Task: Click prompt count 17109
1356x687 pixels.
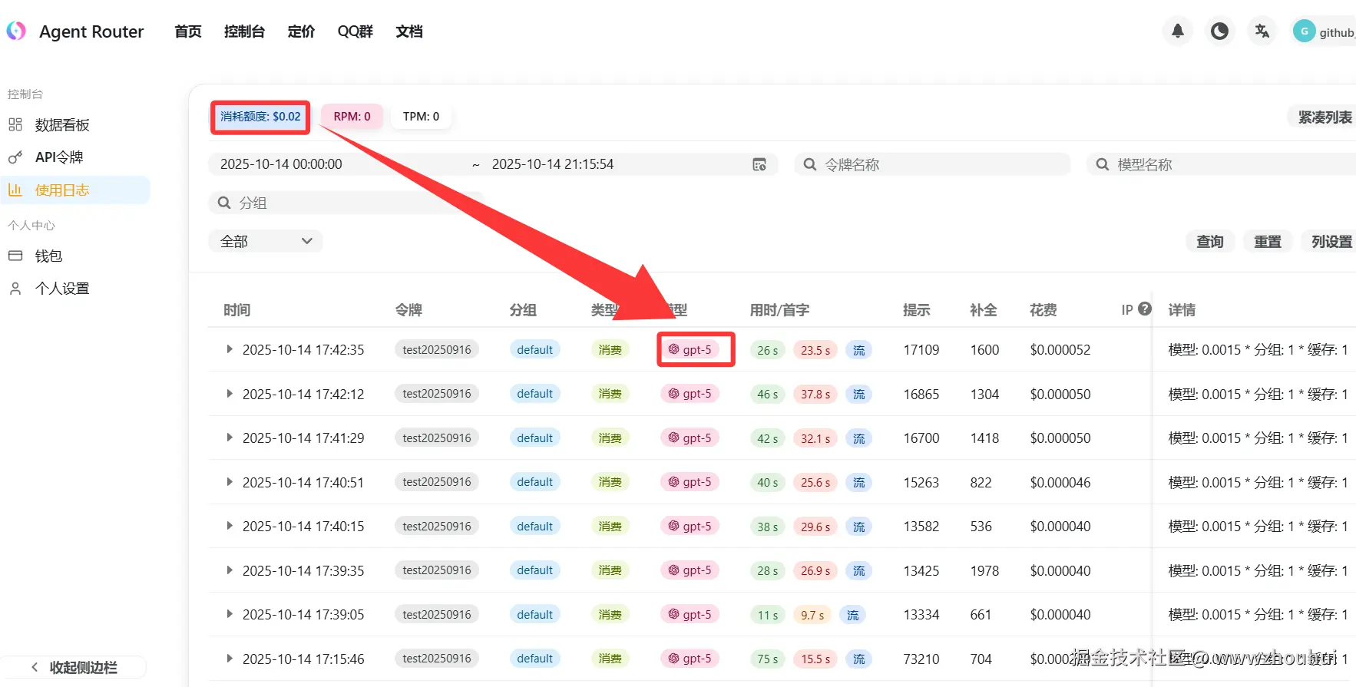Action: click(x=921, y=349)
